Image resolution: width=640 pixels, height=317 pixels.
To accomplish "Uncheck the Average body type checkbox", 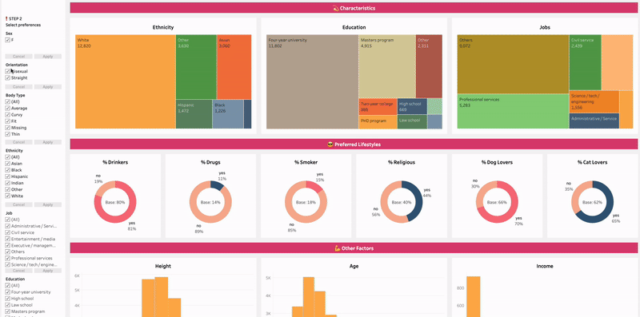I will pos(7,109).
